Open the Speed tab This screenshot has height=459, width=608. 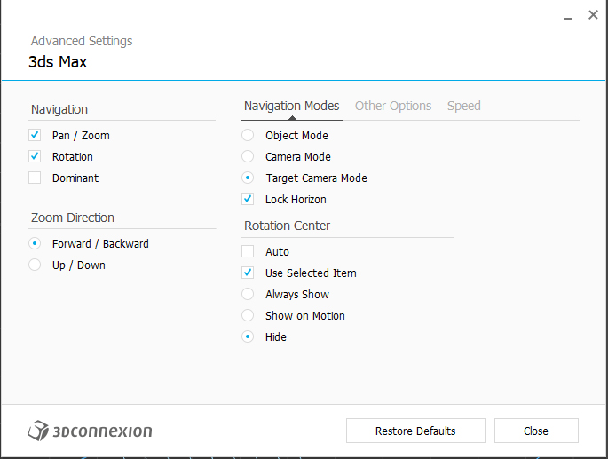pyautogui.click(x=463, y=106)
